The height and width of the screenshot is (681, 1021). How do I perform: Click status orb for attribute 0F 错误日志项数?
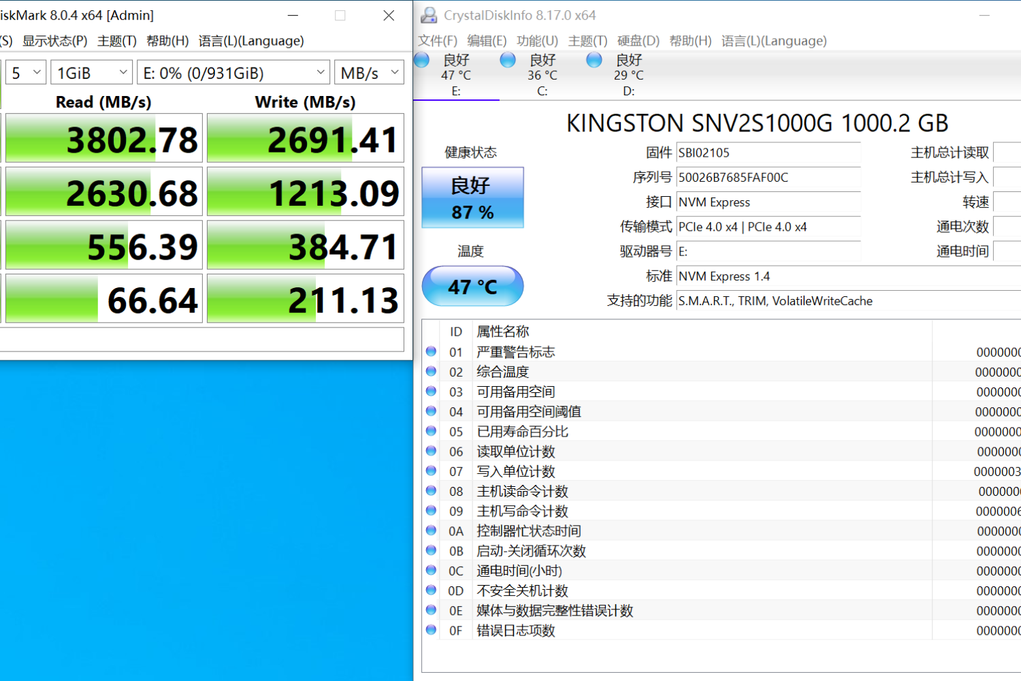(x=431, y=630)
